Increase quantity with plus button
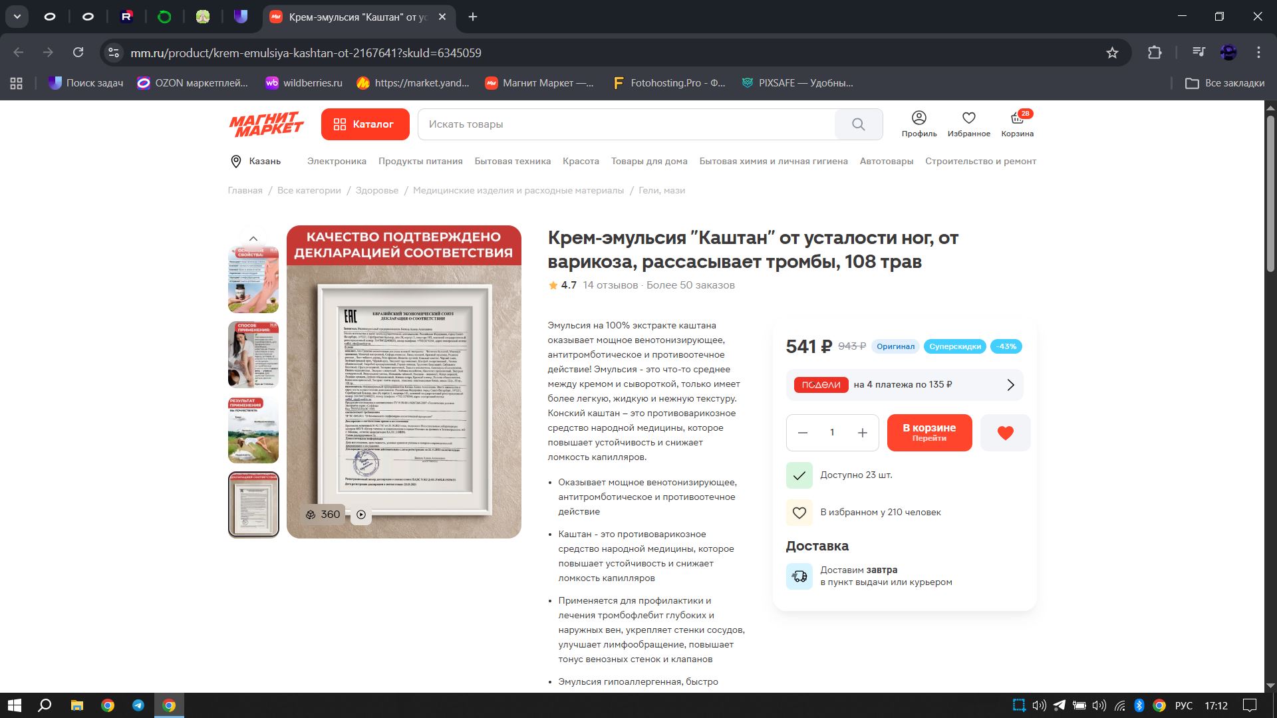 pos(862,433)
